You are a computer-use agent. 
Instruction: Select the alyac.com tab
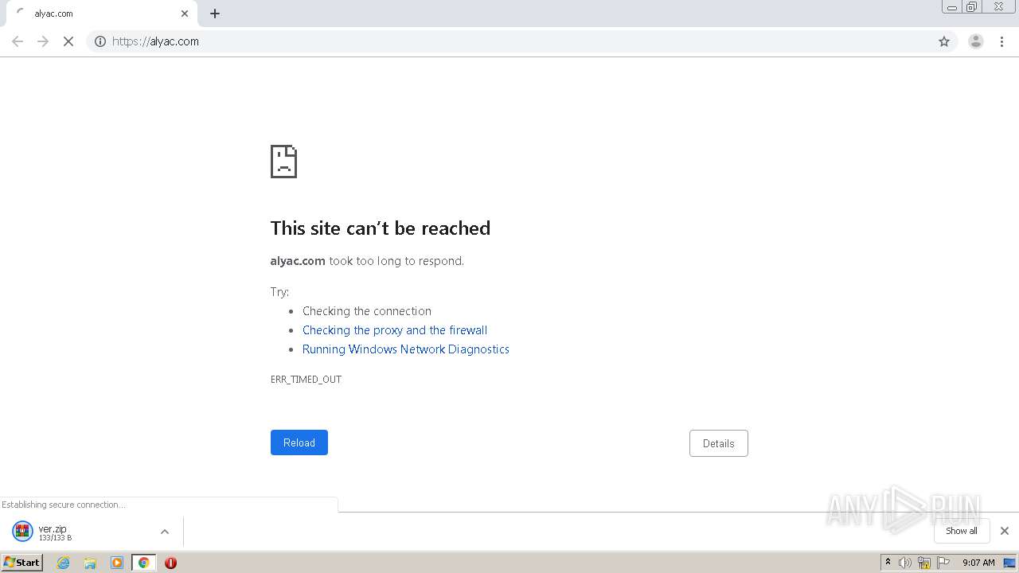[x=102, y=14]
